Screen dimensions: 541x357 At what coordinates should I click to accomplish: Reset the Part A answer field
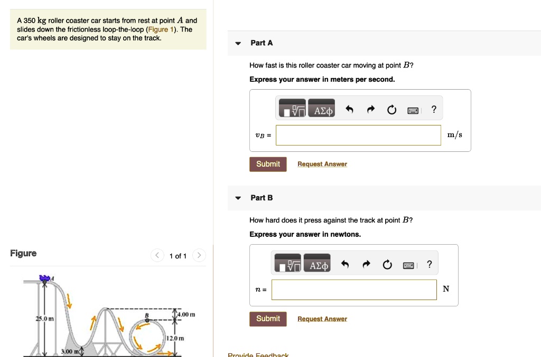pyautogui.click(x=391, y=110)
